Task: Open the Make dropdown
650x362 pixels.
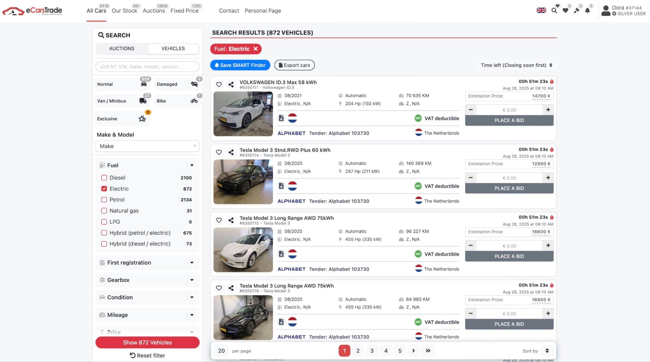Action: pyautogui.click(x=147, y=146)
